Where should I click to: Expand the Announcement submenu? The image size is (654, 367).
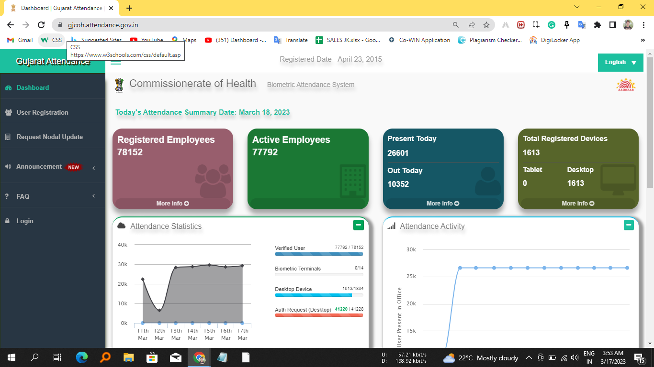point(94,167)
